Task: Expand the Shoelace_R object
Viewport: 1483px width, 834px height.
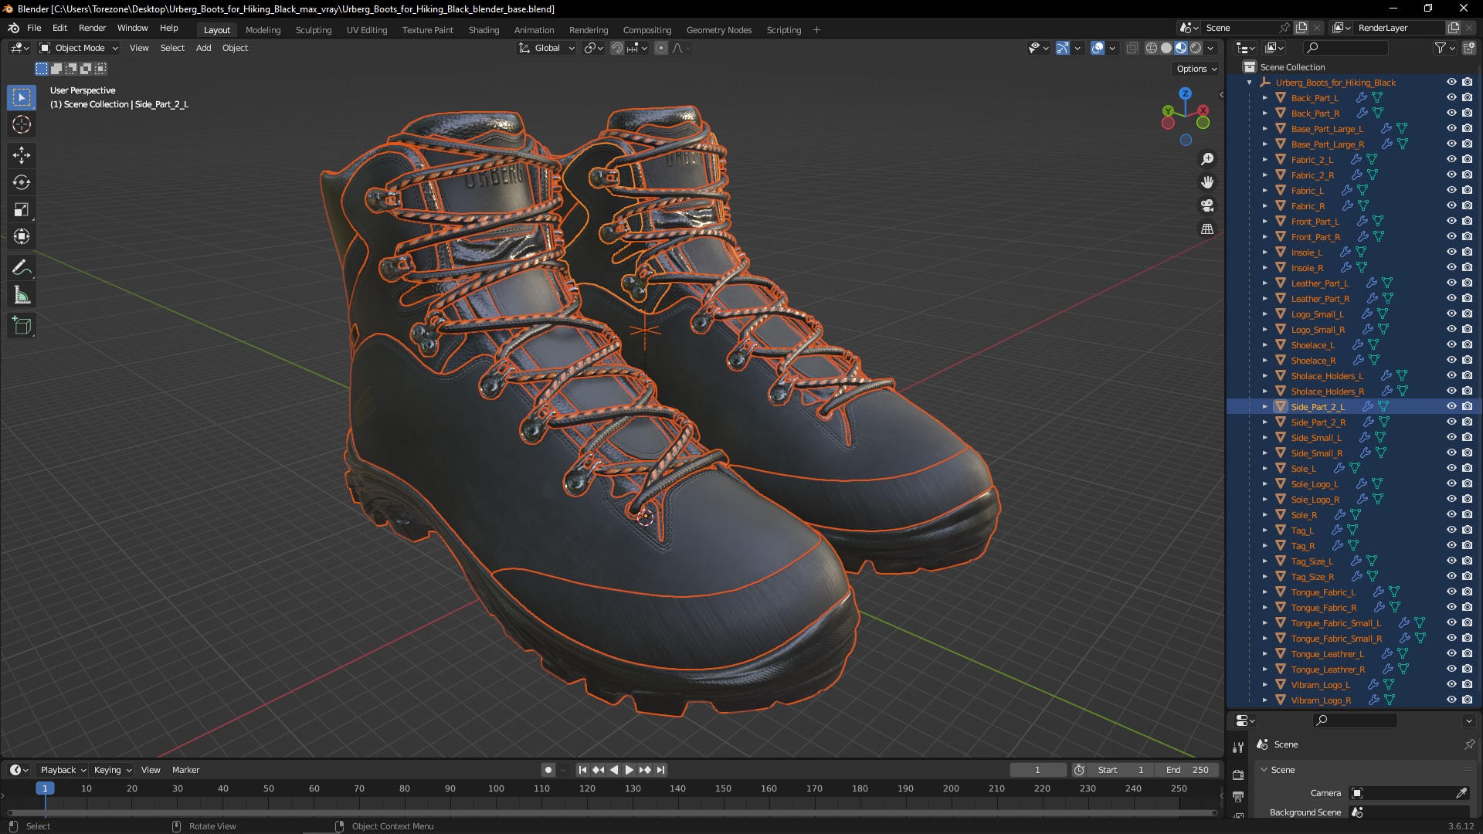Action: [1264, 360]
